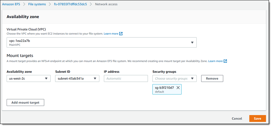The image size is (272, 127).
Task: Click the Availability zone section heading
Action: click(23, 17)
